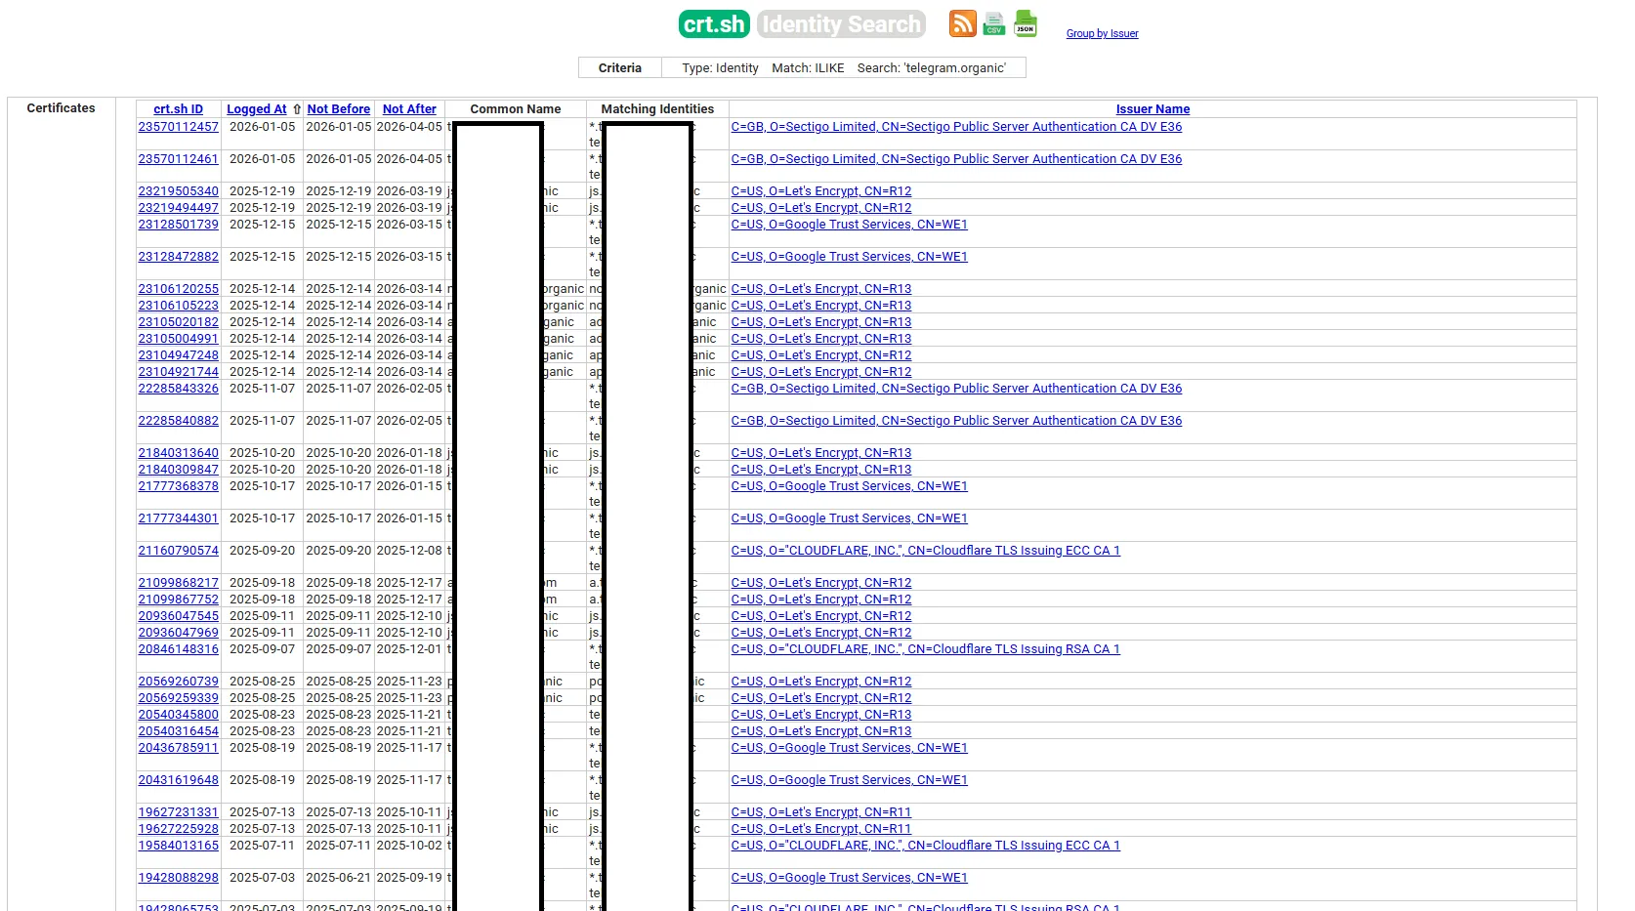Open the Atom RSS feed icon
Viewport: 1635px width, 911px height.
tap(962, 23)
